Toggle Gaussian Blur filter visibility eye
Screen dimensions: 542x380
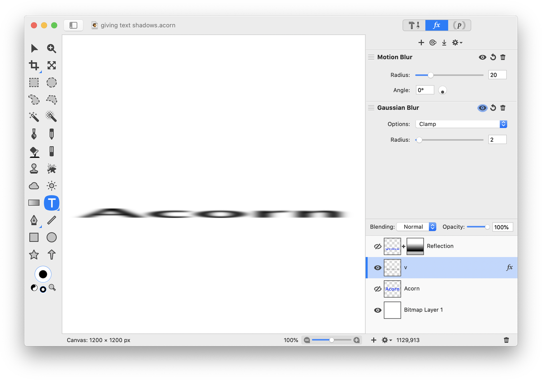(483, 108)
